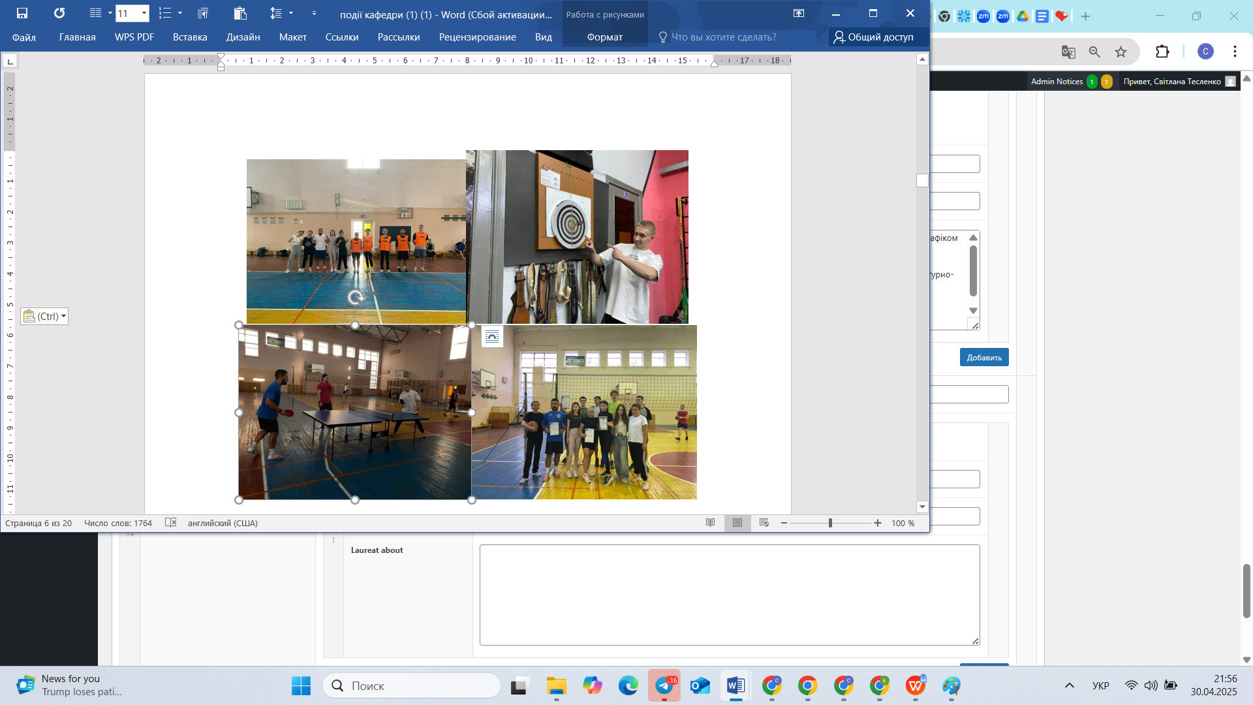Click the zoom out minus button

[x=784, y=523]
